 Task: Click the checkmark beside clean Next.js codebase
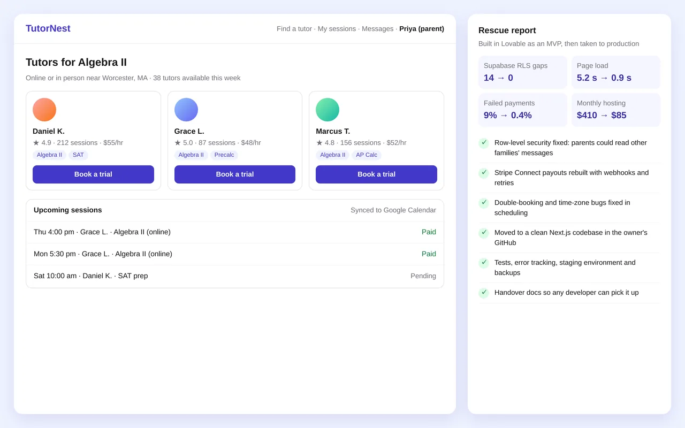coord(484,233)
